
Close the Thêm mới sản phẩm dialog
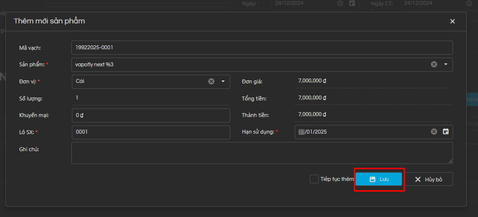tap(452, 21)
